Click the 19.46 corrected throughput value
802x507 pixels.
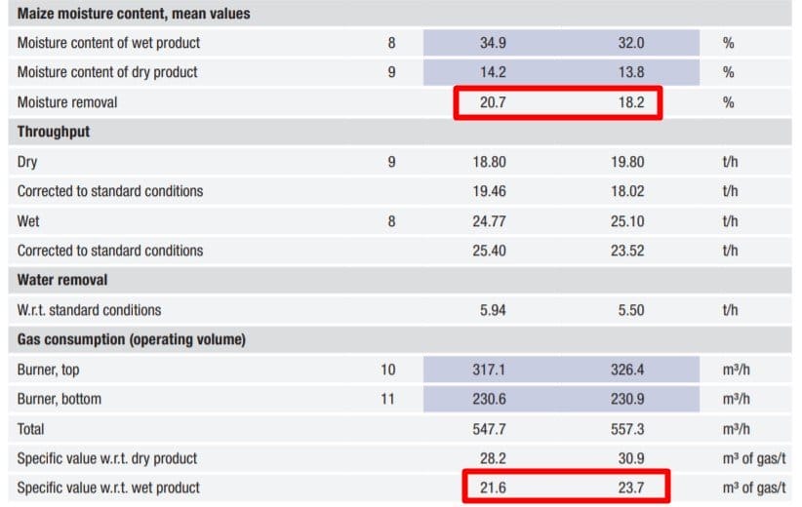[x=489, y=191]
